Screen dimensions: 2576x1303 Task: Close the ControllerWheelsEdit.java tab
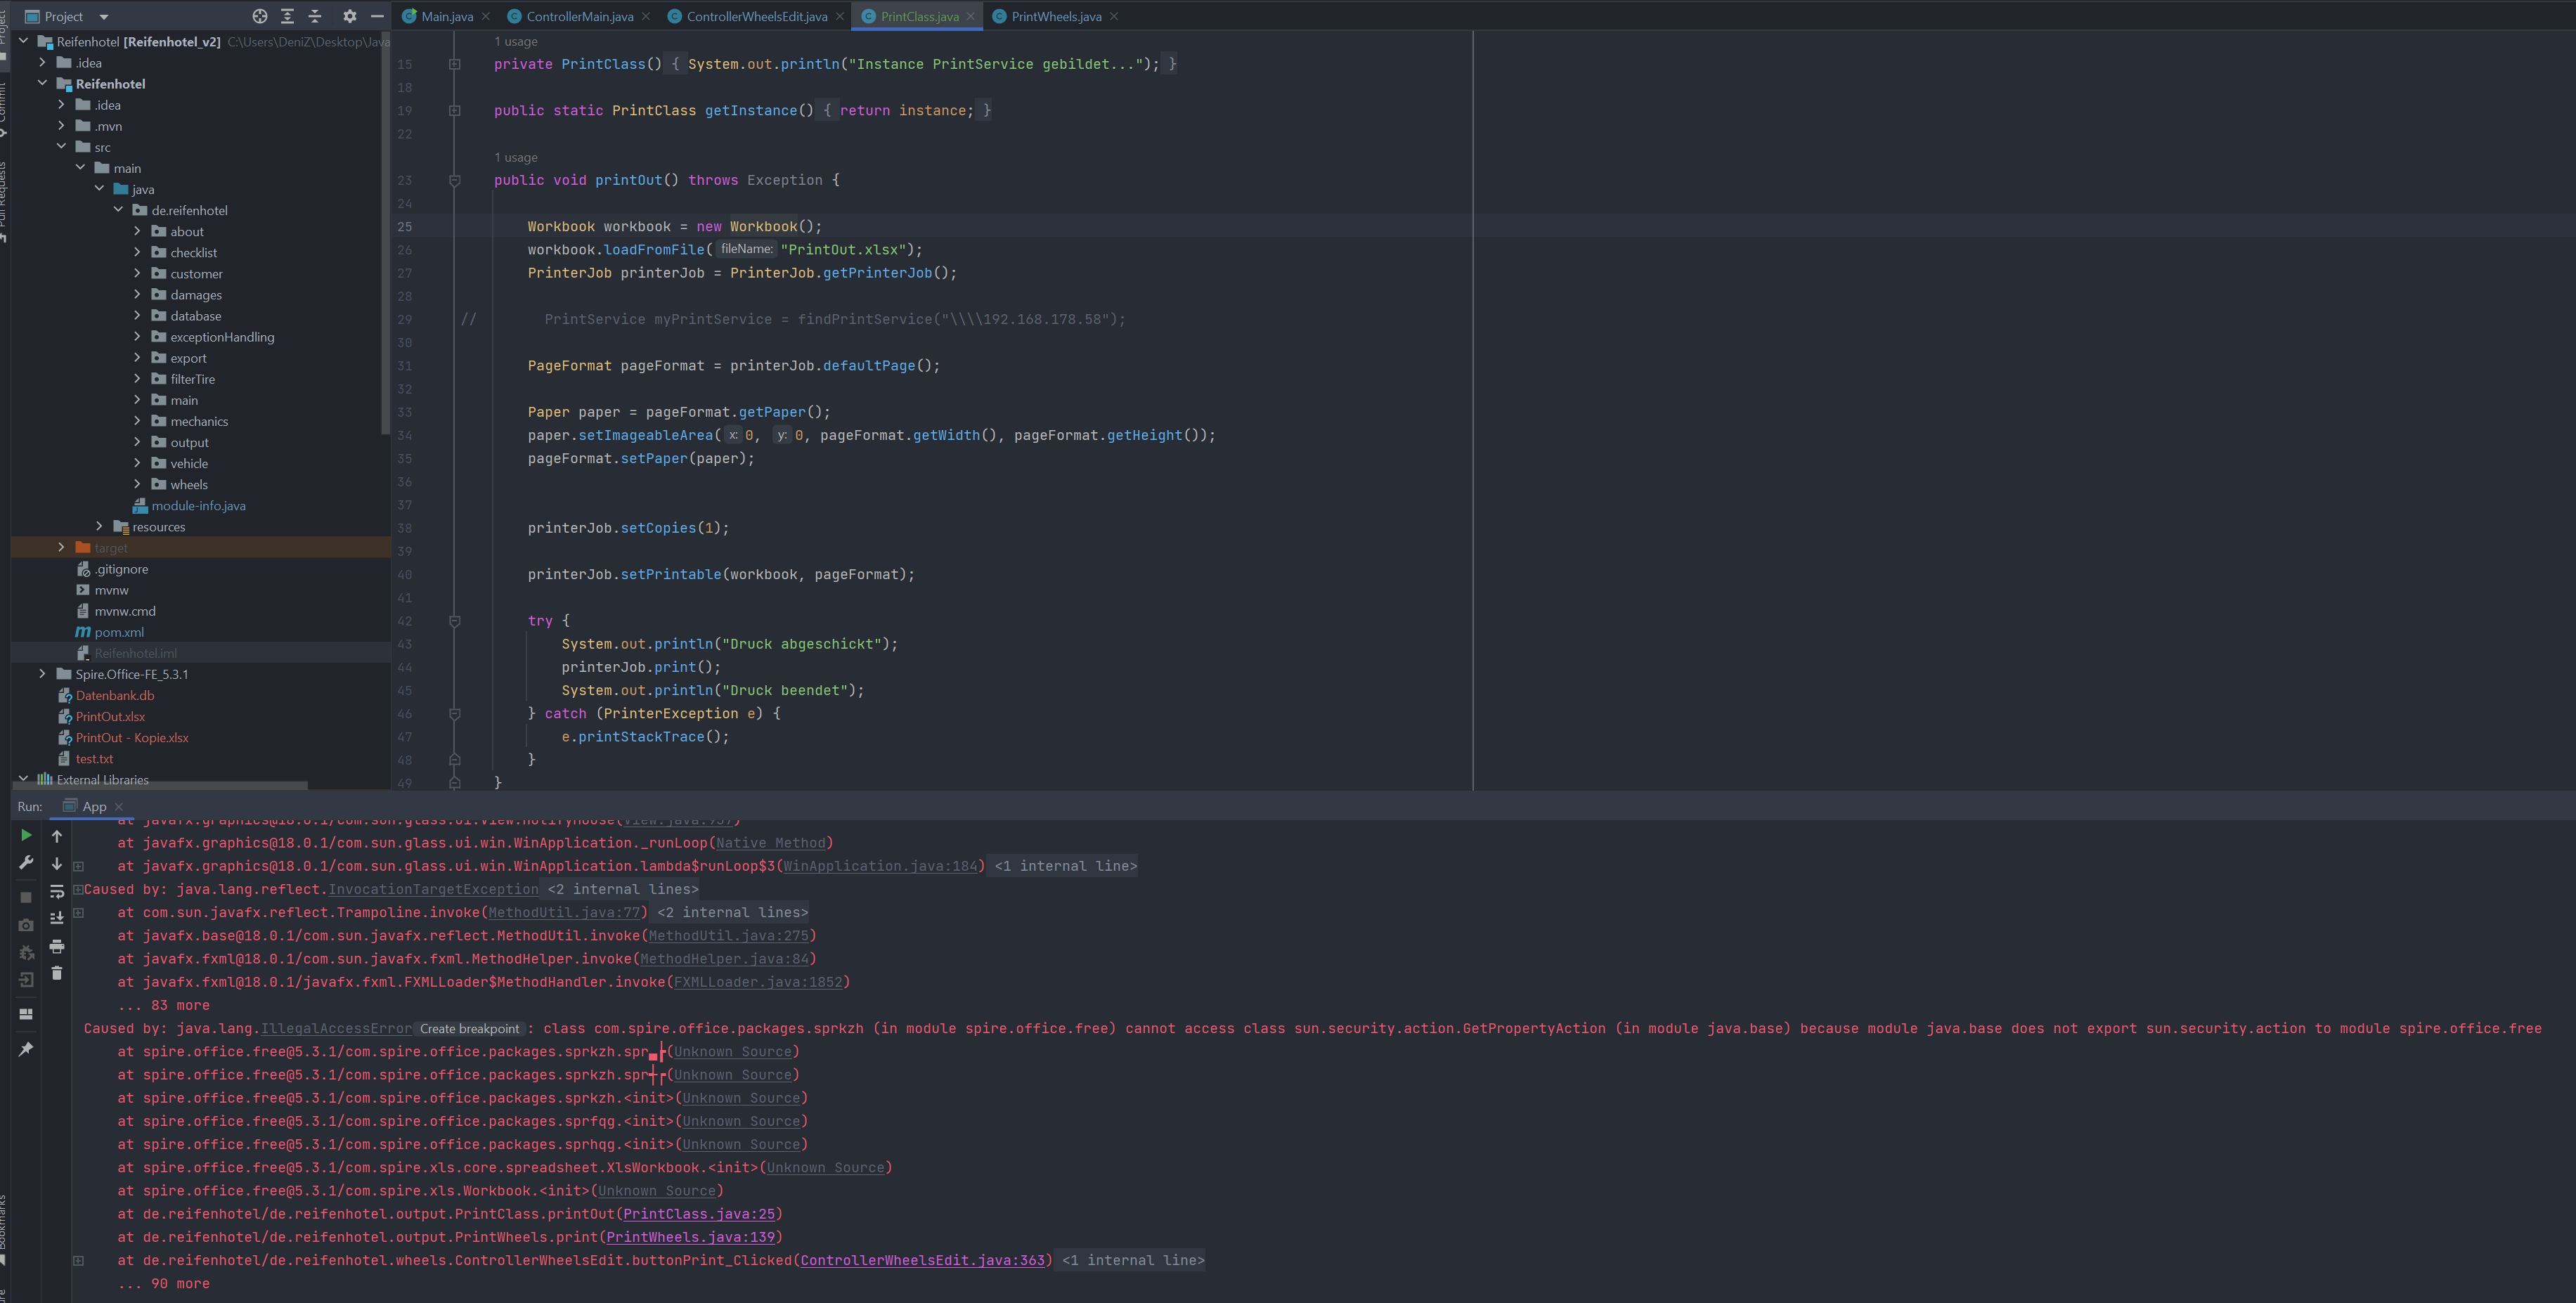click(x=840, y=16)
